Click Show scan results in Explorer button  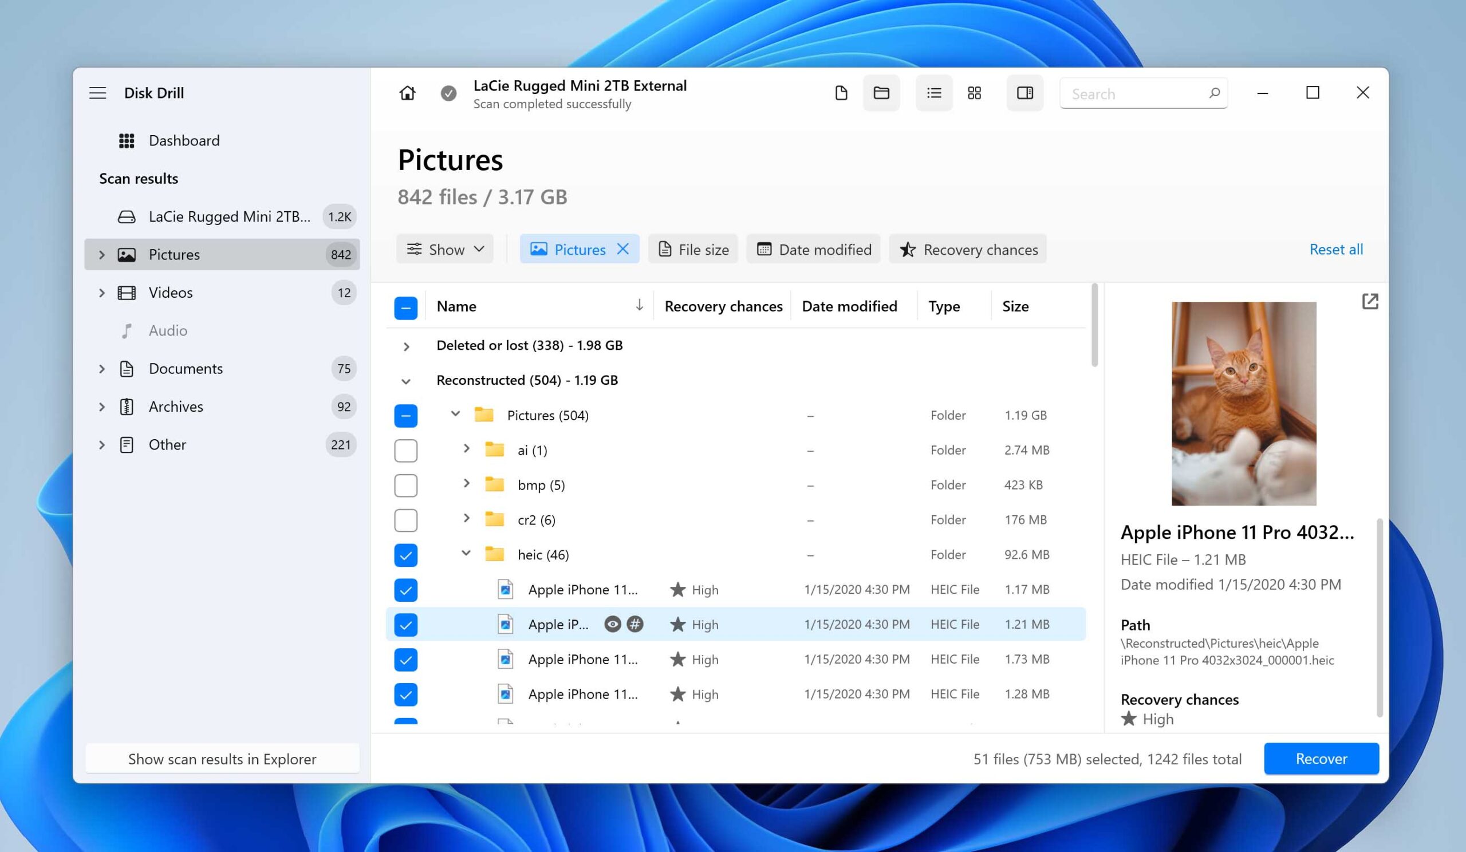[x=221, y=759]
